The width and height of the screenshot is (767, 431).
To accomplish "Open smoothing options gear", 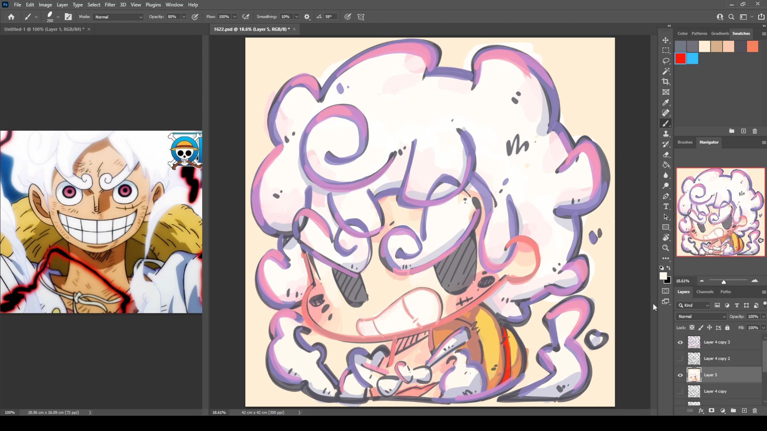I will (307, 17).
